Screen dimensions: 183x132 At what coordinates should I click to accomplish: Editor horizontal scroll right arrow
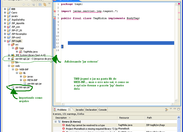coord(172,104)
